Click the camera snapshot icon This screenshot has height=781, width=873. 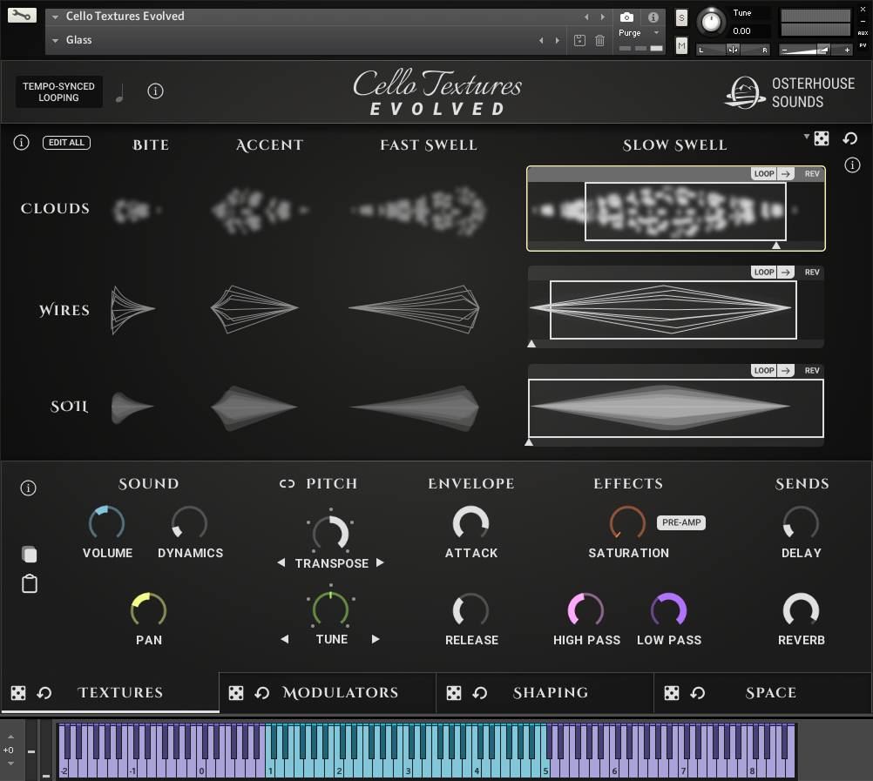626,17
